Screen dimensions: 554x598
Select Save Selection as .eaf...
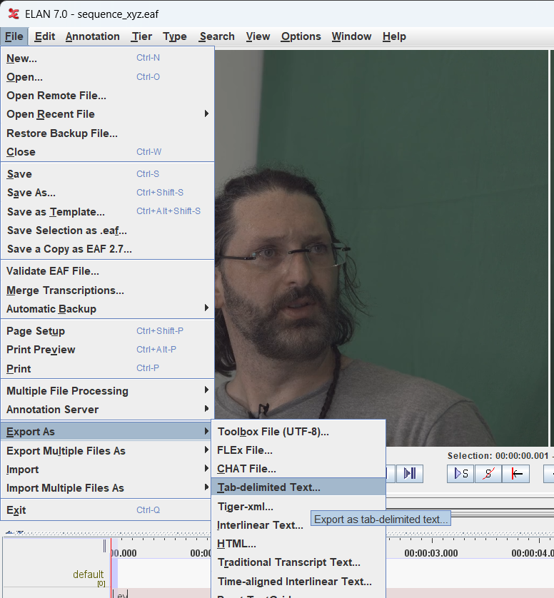(x=107, y=230)
